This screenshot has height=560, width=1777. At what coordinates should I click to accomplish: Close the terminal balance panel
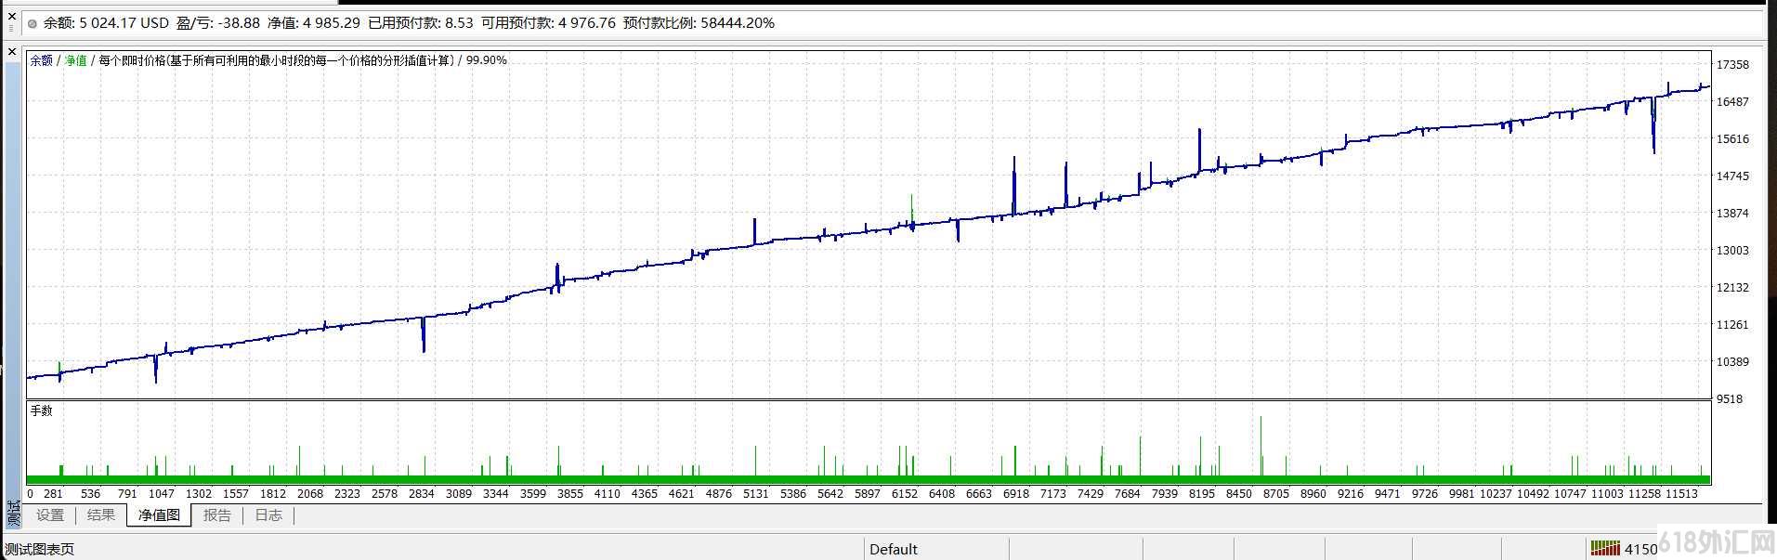click(x=12, y=16)
